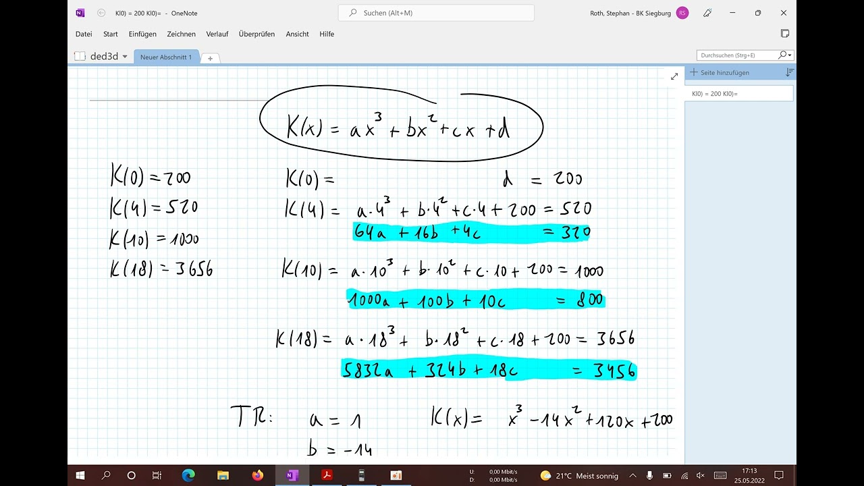This screenshot has height=486, width=864.
Task: Open the Start ribbon tab
Action: tap(111, 34)
